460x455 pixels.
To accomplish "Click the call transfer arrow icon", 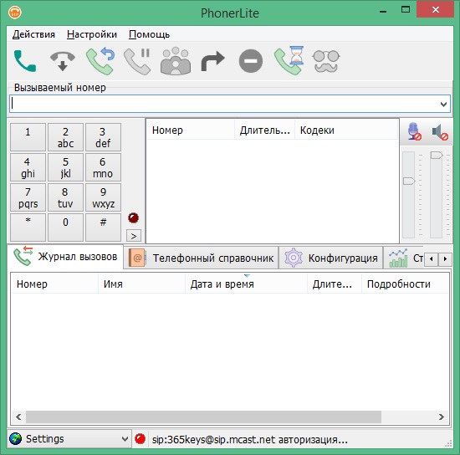I will [x=212, y=61].
